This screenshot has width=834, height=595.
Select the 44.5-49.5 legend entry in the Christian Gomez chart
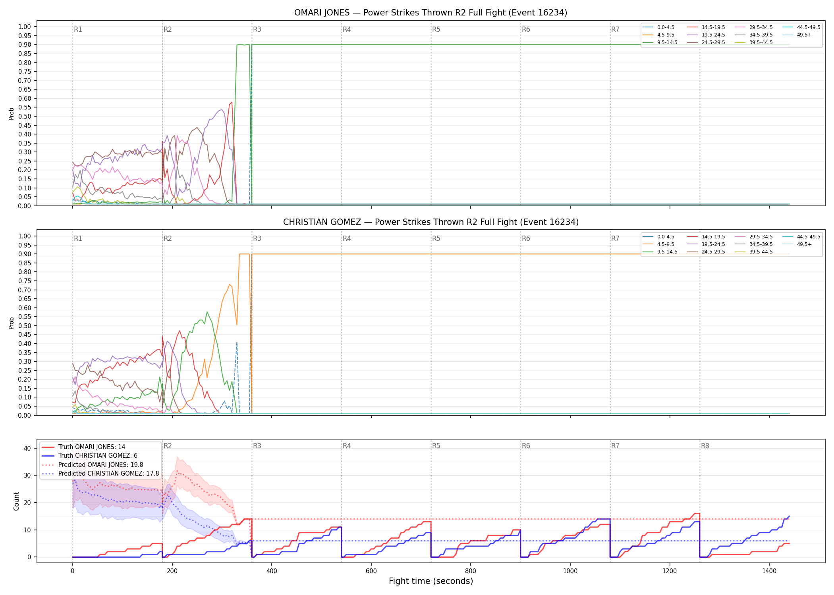pos(802,237)
